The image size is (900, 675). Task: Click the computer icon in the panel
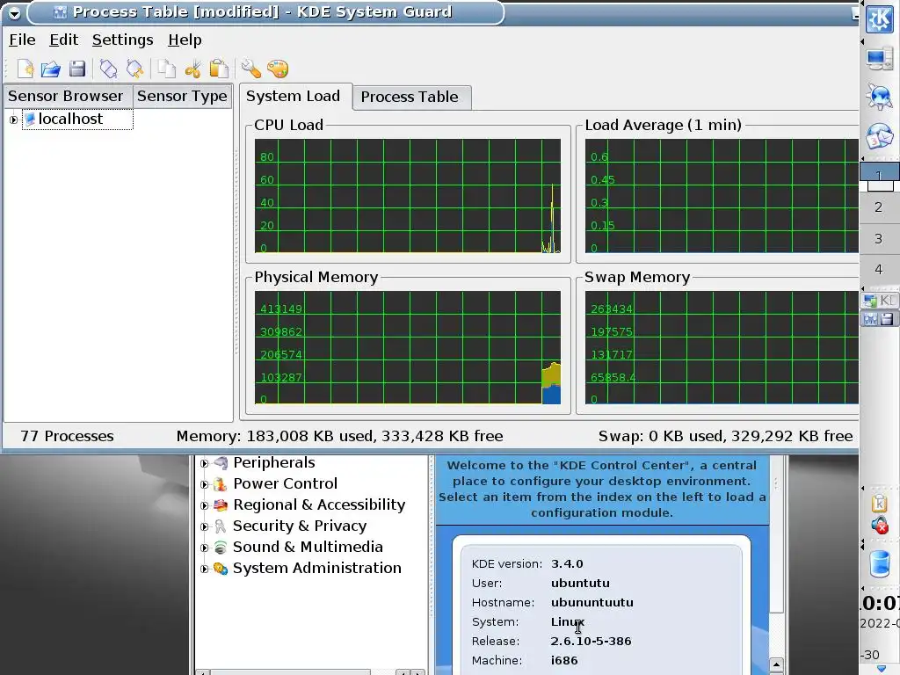tap(879, 59)
